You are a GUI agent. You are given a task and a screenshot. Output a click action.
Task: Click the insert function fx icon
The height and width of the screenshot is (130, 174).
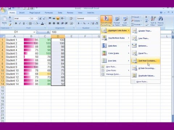[x=48, y=32]
